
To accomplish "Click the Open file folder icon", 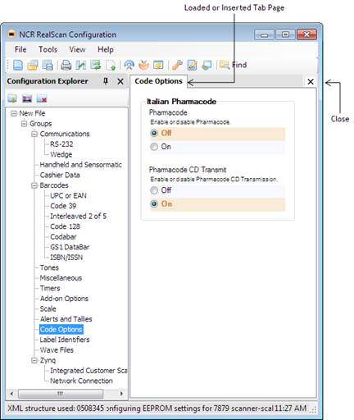I will [33, 65].
